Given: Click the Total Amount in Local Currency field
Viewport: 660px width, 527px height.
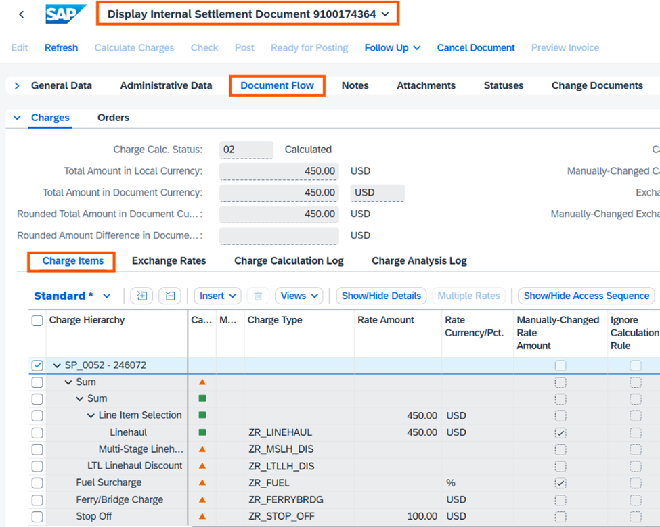Looking at the screenshot, I should point(279,170).
